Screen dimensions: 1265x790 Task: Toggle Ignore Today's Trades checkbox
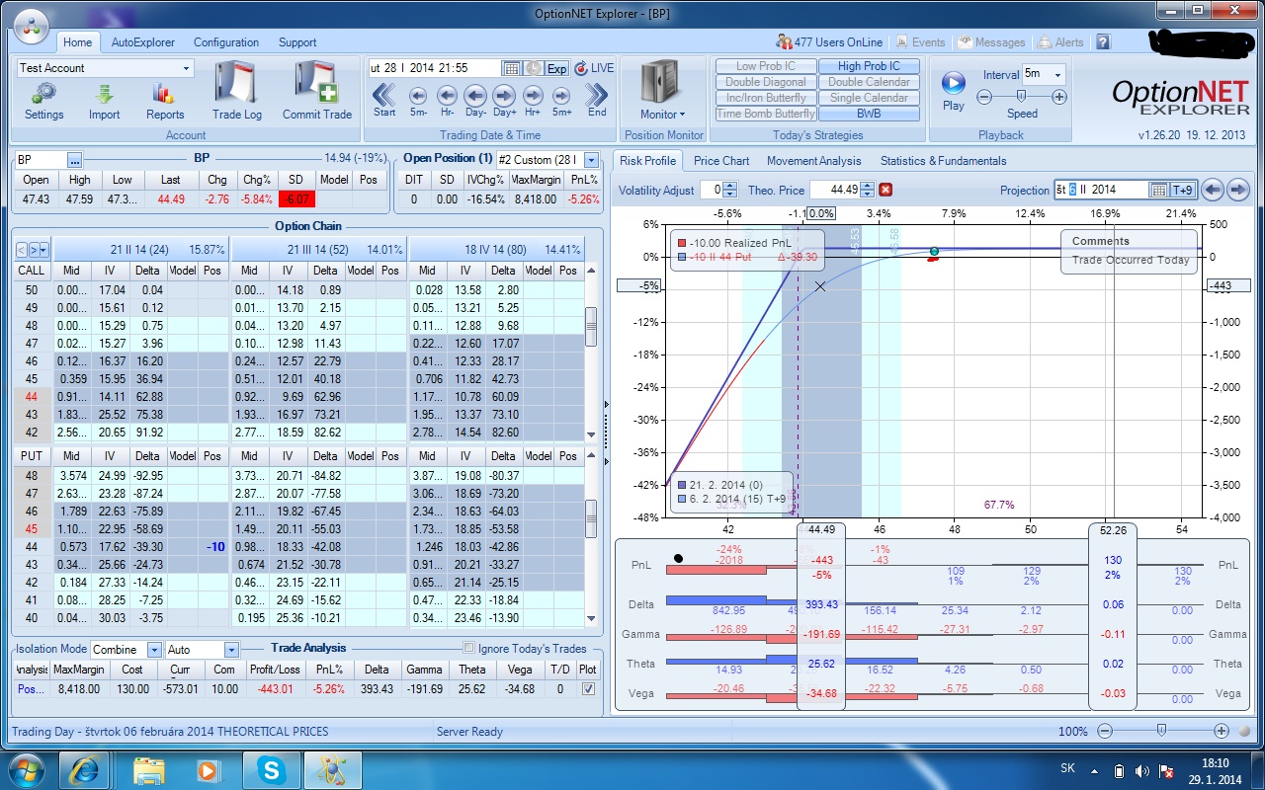(468, 649)
